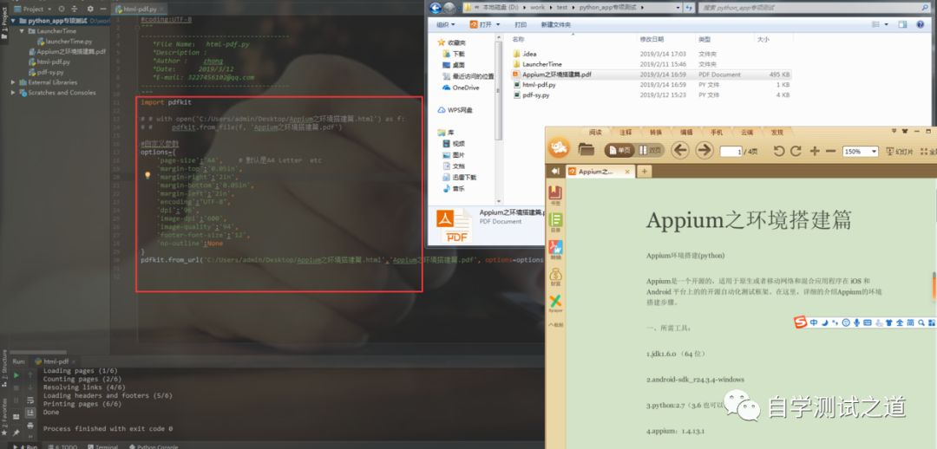Go to next page in PDF reader
This screenshot has width=937, height=449.
704,150
